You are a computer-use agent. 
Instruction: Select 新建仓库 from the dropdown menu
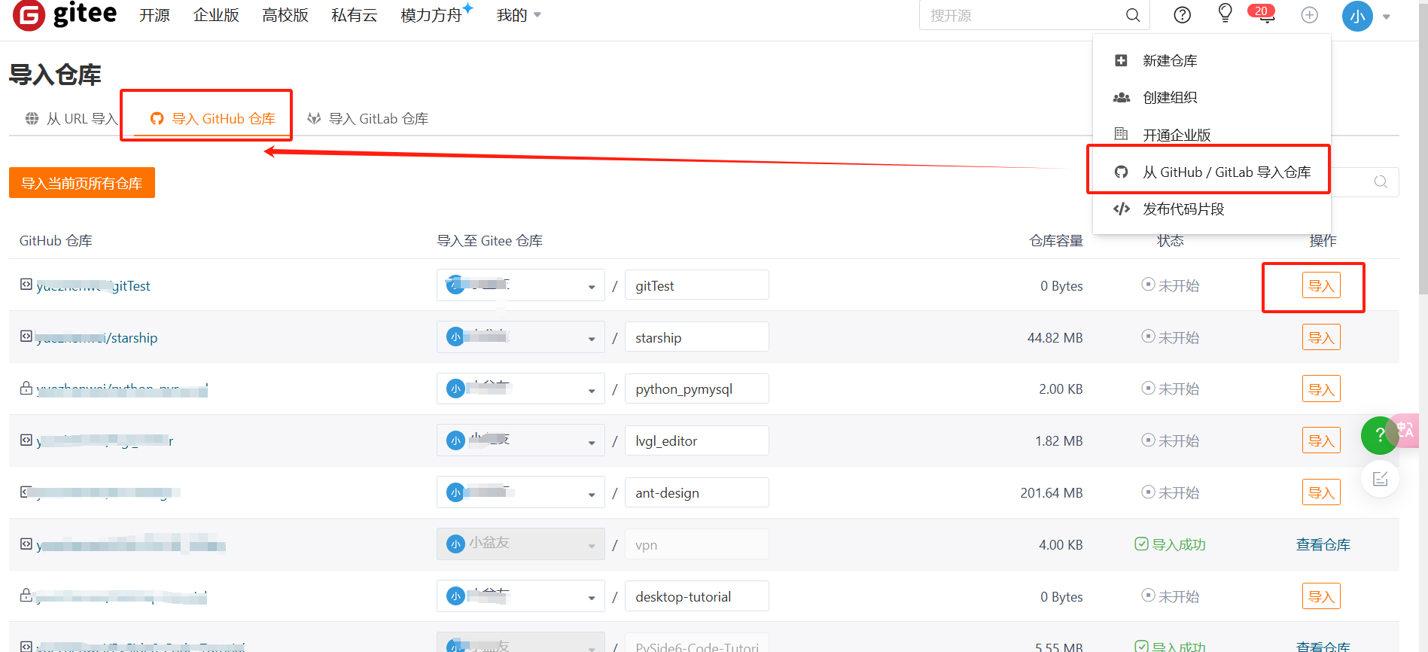pos(1212,61)
